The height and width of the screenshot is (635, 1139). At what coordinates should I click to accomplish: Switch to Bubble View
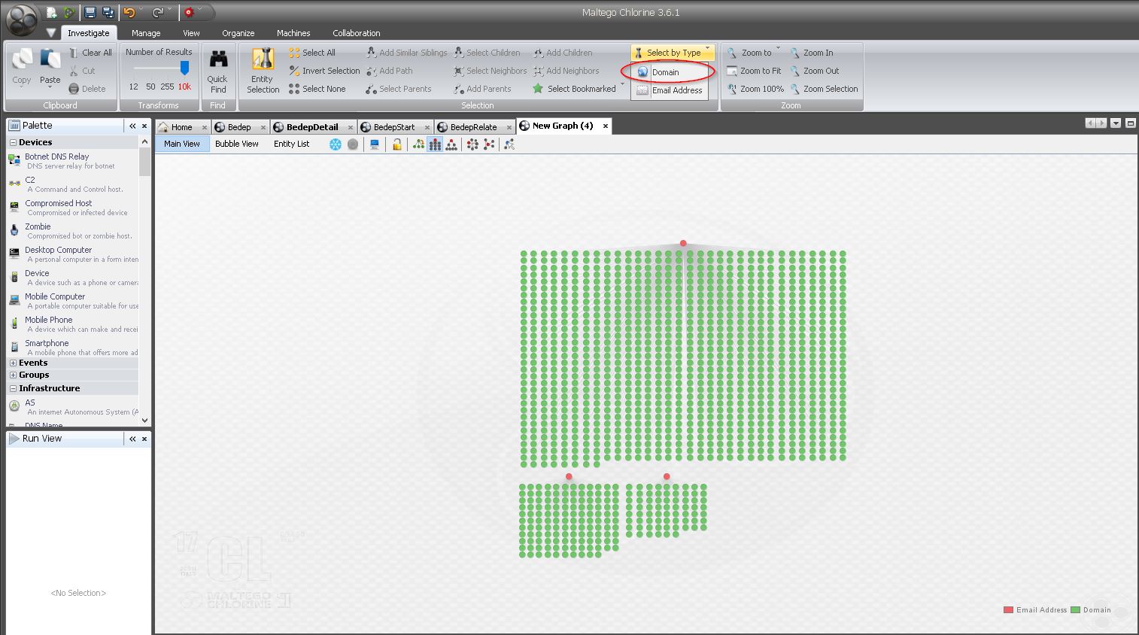coord(236,144)
